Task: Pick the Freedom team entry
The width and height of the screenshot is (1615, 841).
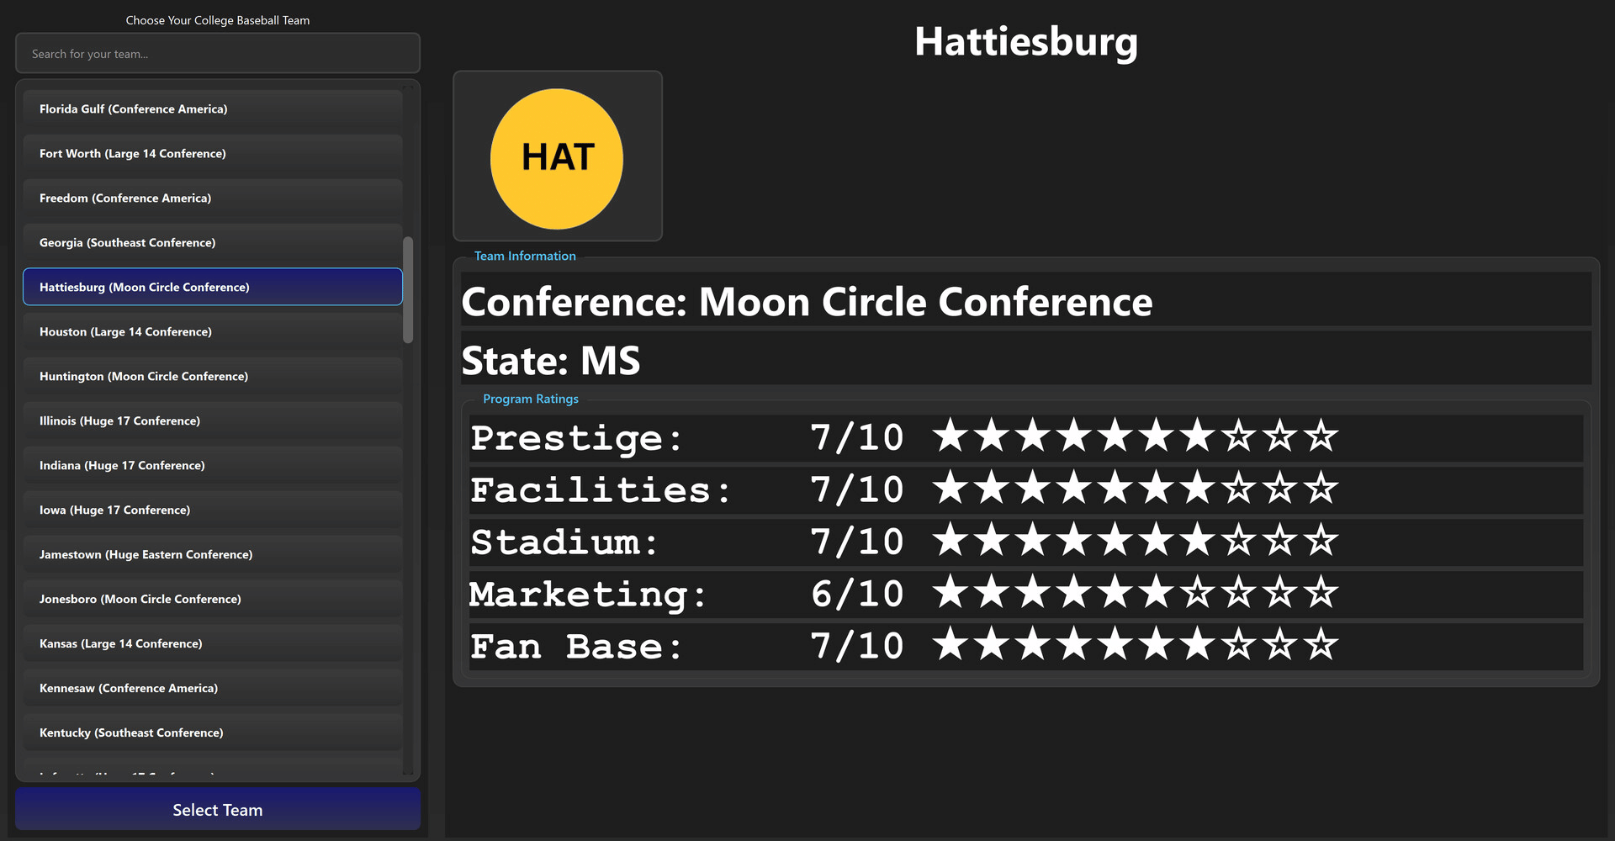Action: point(213,198)
